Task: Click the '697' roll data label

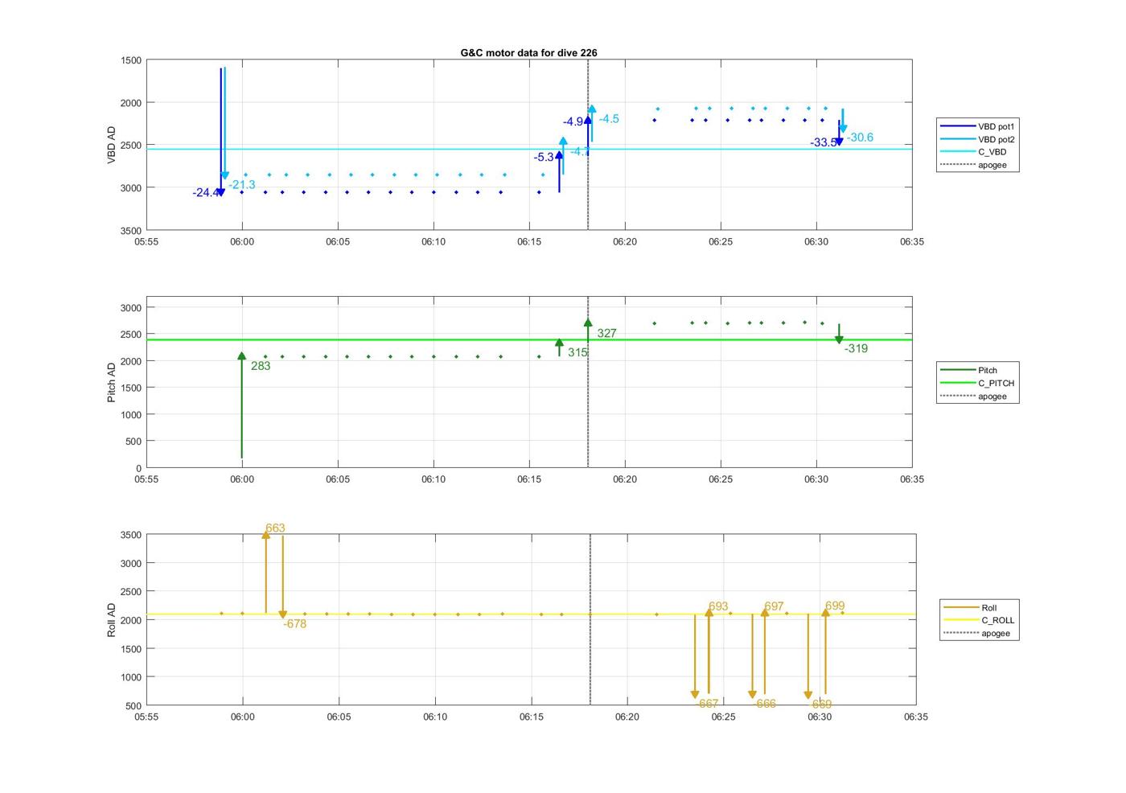Action: tap(774, 607)
